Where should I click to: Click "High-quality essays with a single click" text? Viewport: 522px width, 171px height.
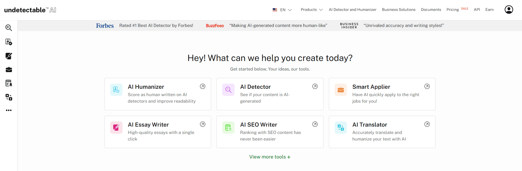161,136
